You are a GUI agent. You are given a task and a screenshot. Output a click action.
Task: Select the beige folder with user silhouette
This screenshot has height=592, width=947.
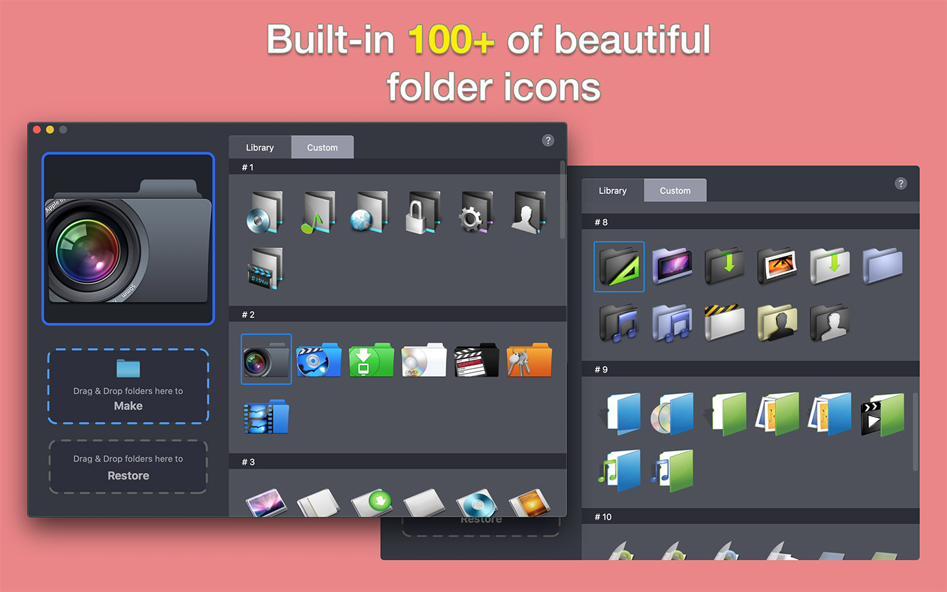[777, 323]
